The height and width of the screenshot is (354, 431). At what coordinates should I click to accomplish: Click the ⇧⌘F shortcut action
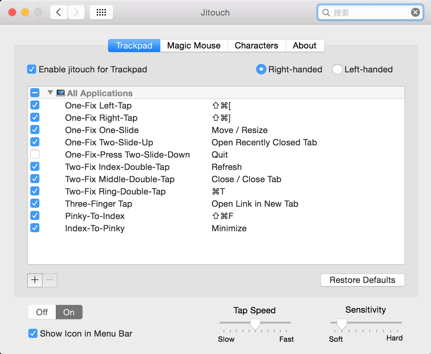(x=223, y=216)
